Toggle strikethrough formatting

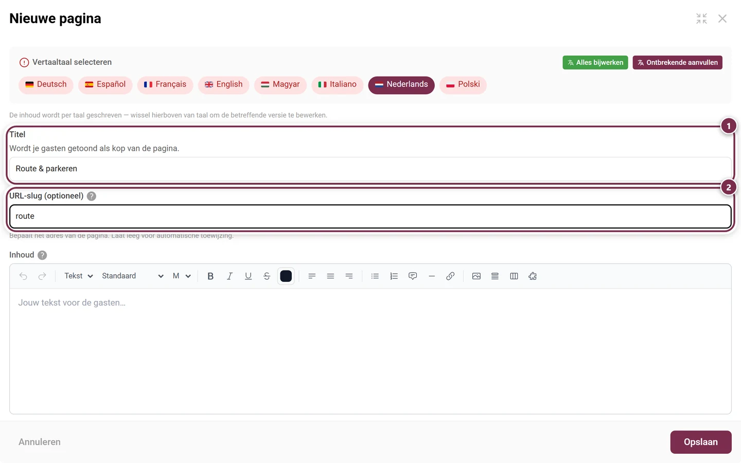tap(267, 276)
